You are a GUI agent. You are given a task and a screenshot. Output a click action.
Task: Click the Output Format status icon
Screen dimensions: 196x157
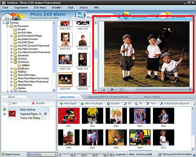(3, 154)
